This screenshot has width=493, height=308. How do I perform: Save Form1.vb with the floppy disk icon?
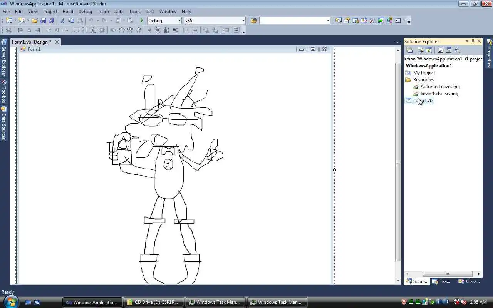43,20
